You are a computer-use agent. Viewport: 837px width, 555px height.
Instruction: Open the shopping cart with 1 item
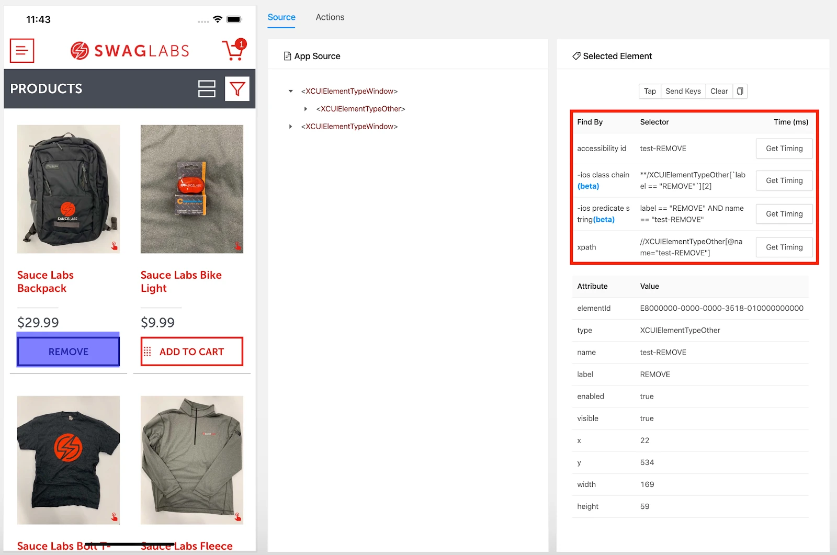pos(234,50)
